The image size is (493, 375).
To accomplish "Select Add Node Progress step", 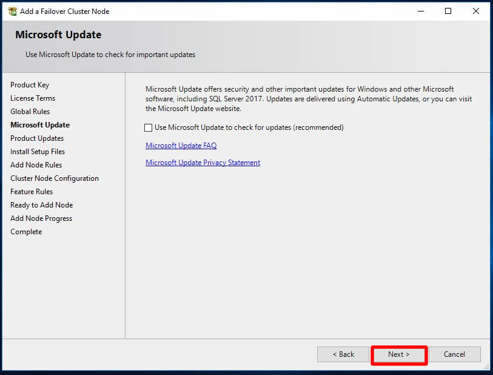I will 41,218.
